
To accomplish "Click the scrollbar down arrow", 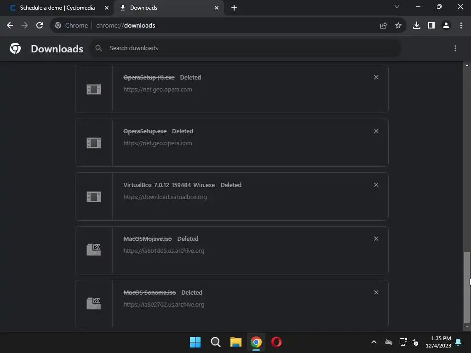I will tap(467, 327).
